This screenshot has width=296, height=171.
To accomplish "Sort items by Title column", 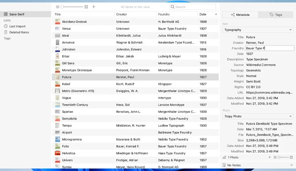I will click(x=58, y=14).
